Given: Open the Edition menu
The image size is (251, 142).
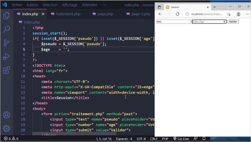Looking at the screenshot, I should [x=32, y=5].
